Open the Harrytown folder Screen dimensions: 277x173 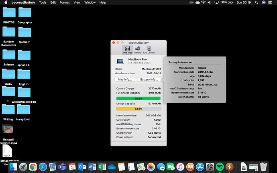(23, 110)
